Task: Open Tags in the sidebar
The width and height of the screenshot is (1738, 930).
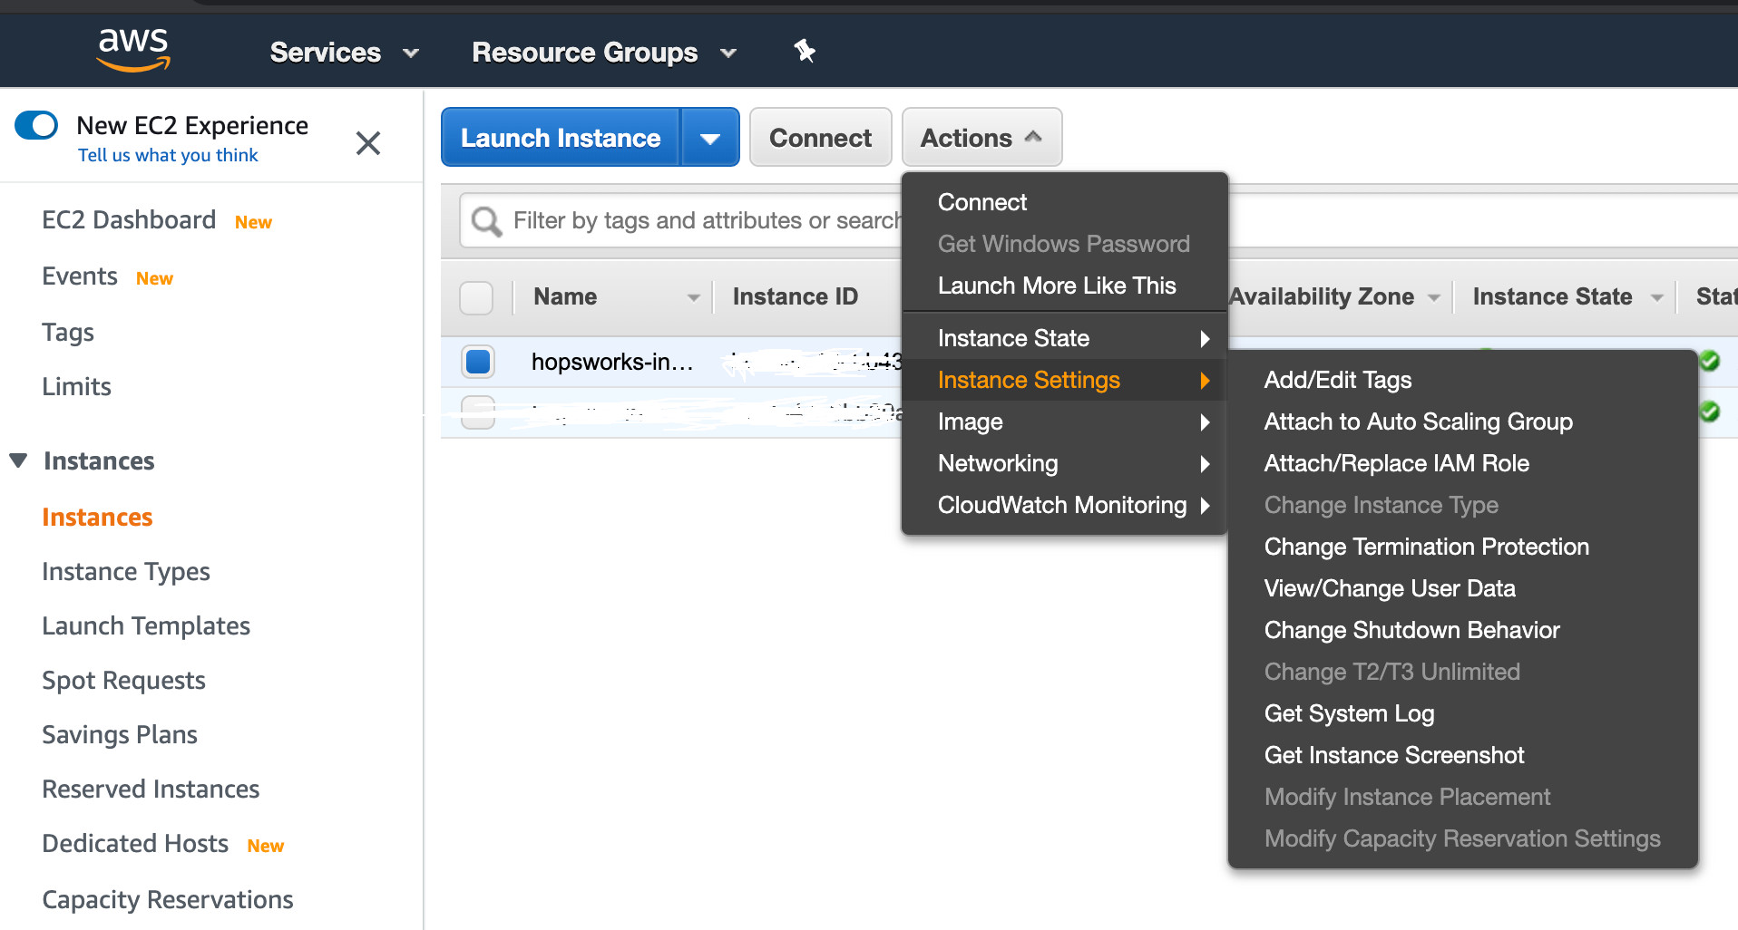Action: (x=68, y=333)
